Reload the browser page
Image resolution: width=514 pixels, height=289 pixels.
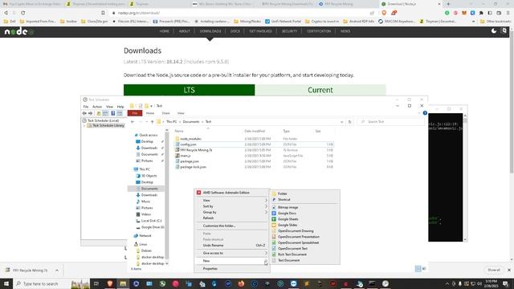pyautogui.click(x=23, y=13)
